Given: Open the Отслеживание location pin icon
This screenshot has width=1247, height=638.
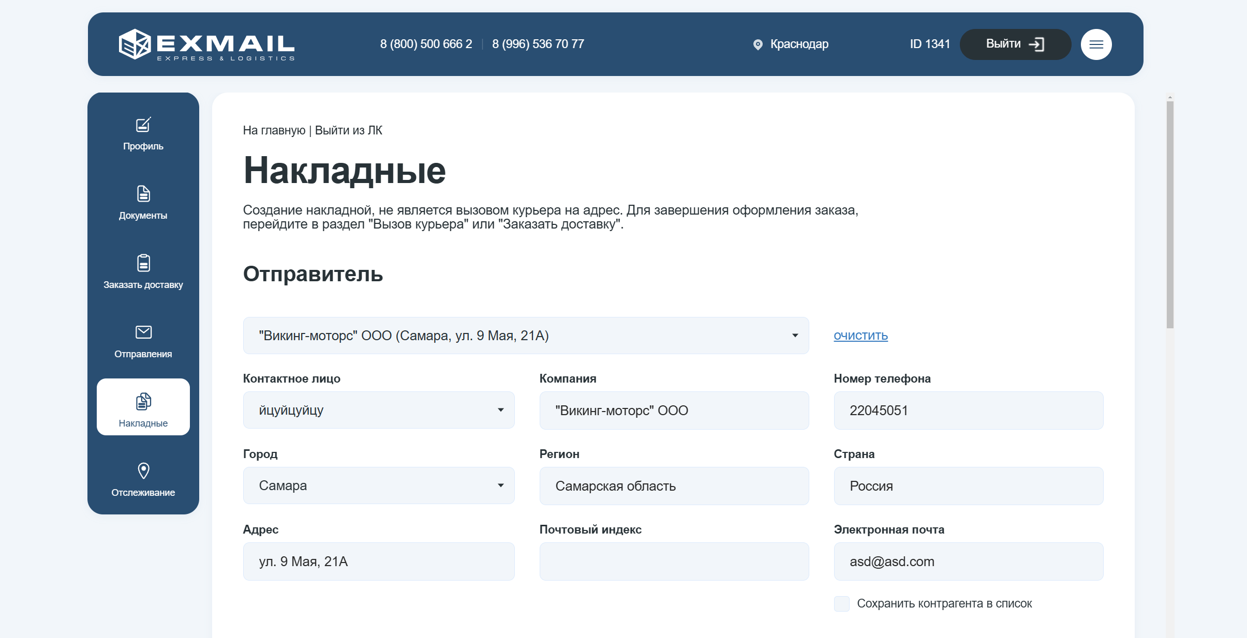Looking at the screenshot, I should (143, 470).
